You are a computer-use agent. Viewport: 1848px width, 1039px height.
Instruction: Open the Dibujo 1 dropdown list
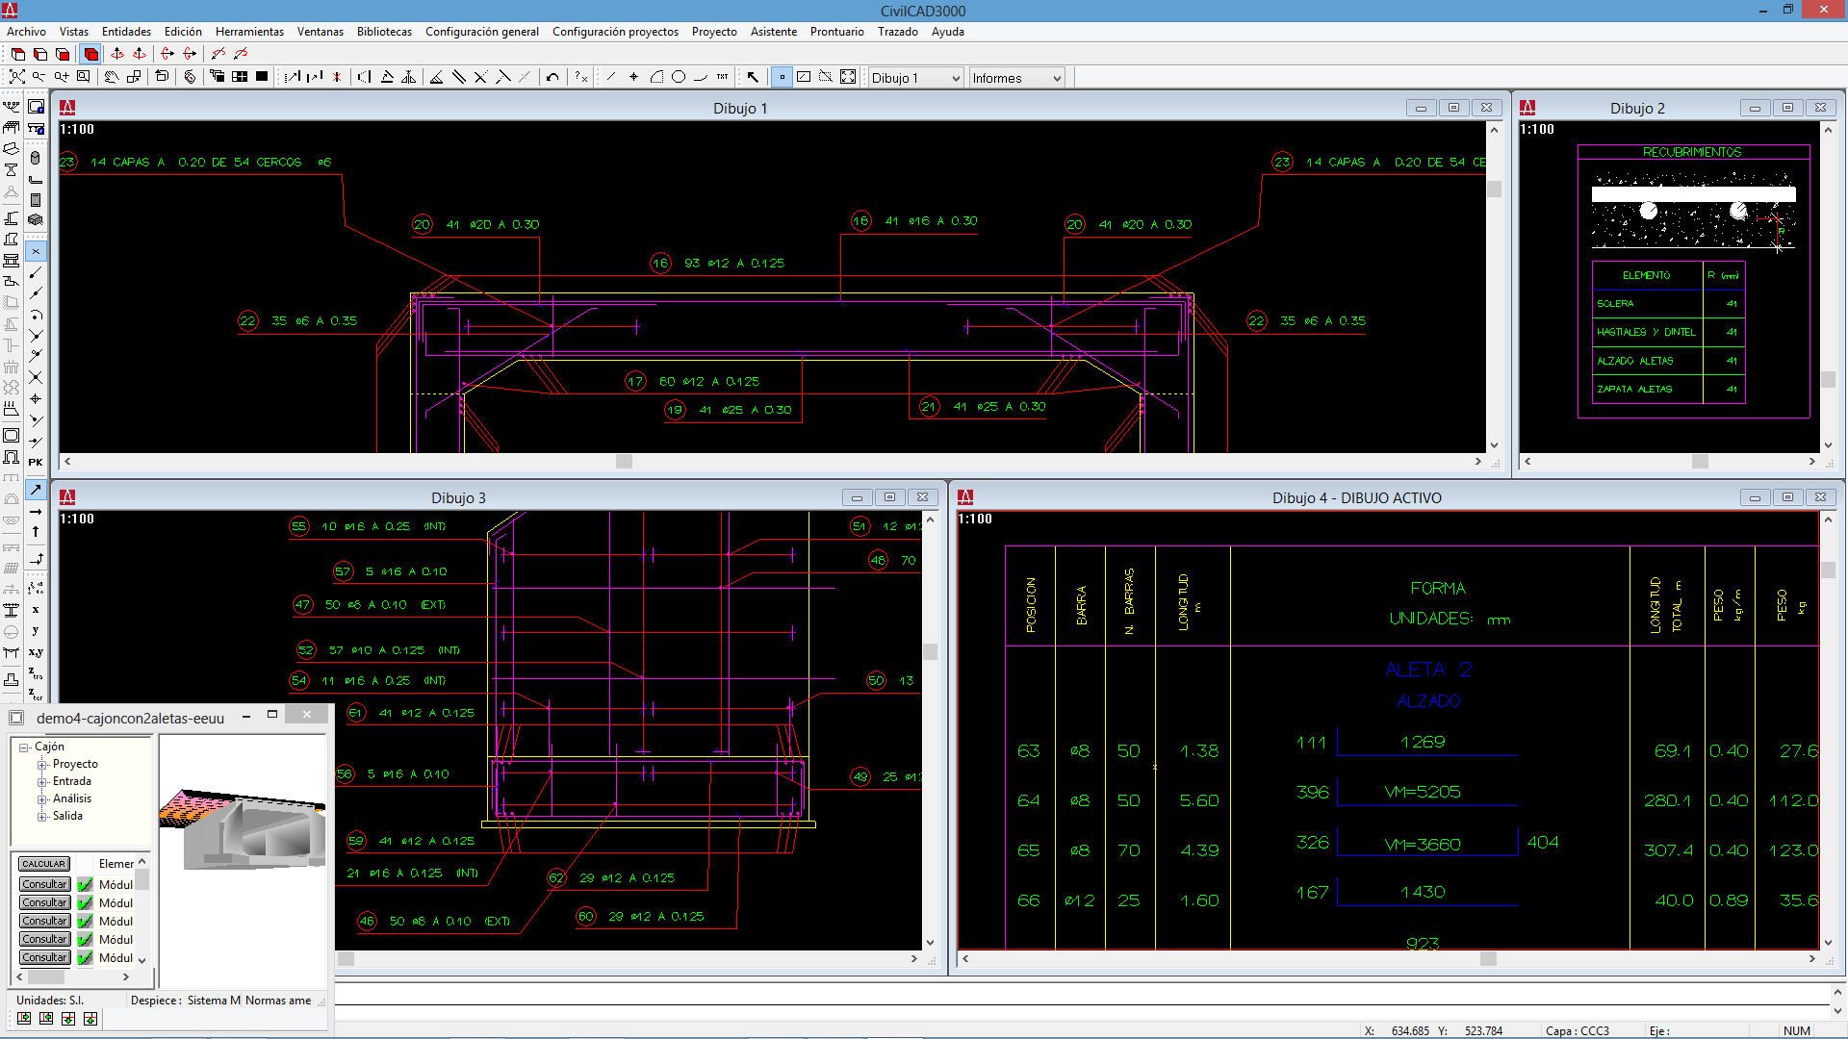956,78
